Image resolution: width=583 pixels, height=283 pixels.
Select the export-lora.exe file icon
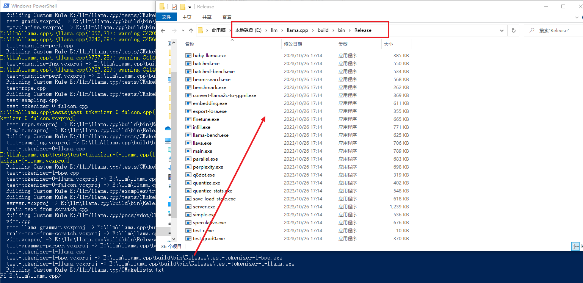(x=188, y=111)
